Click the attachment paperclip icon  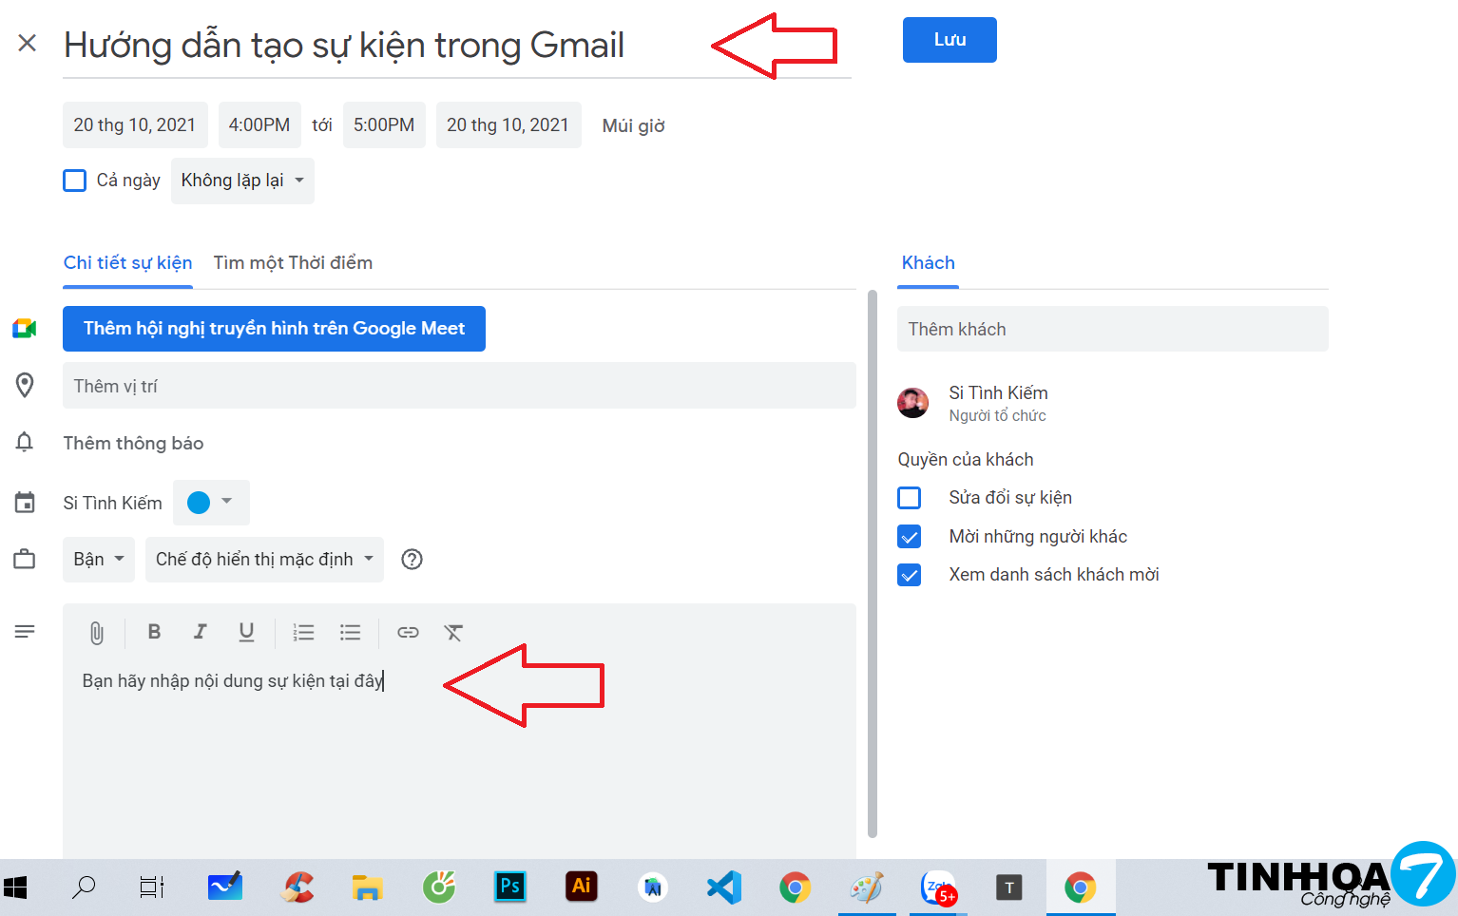(x=96, y=633)
